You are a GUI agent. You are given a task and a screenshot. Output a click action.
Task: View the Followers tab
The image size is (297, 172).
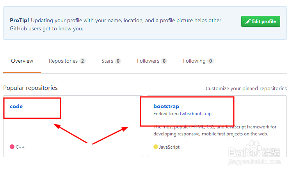click(152, 61)
